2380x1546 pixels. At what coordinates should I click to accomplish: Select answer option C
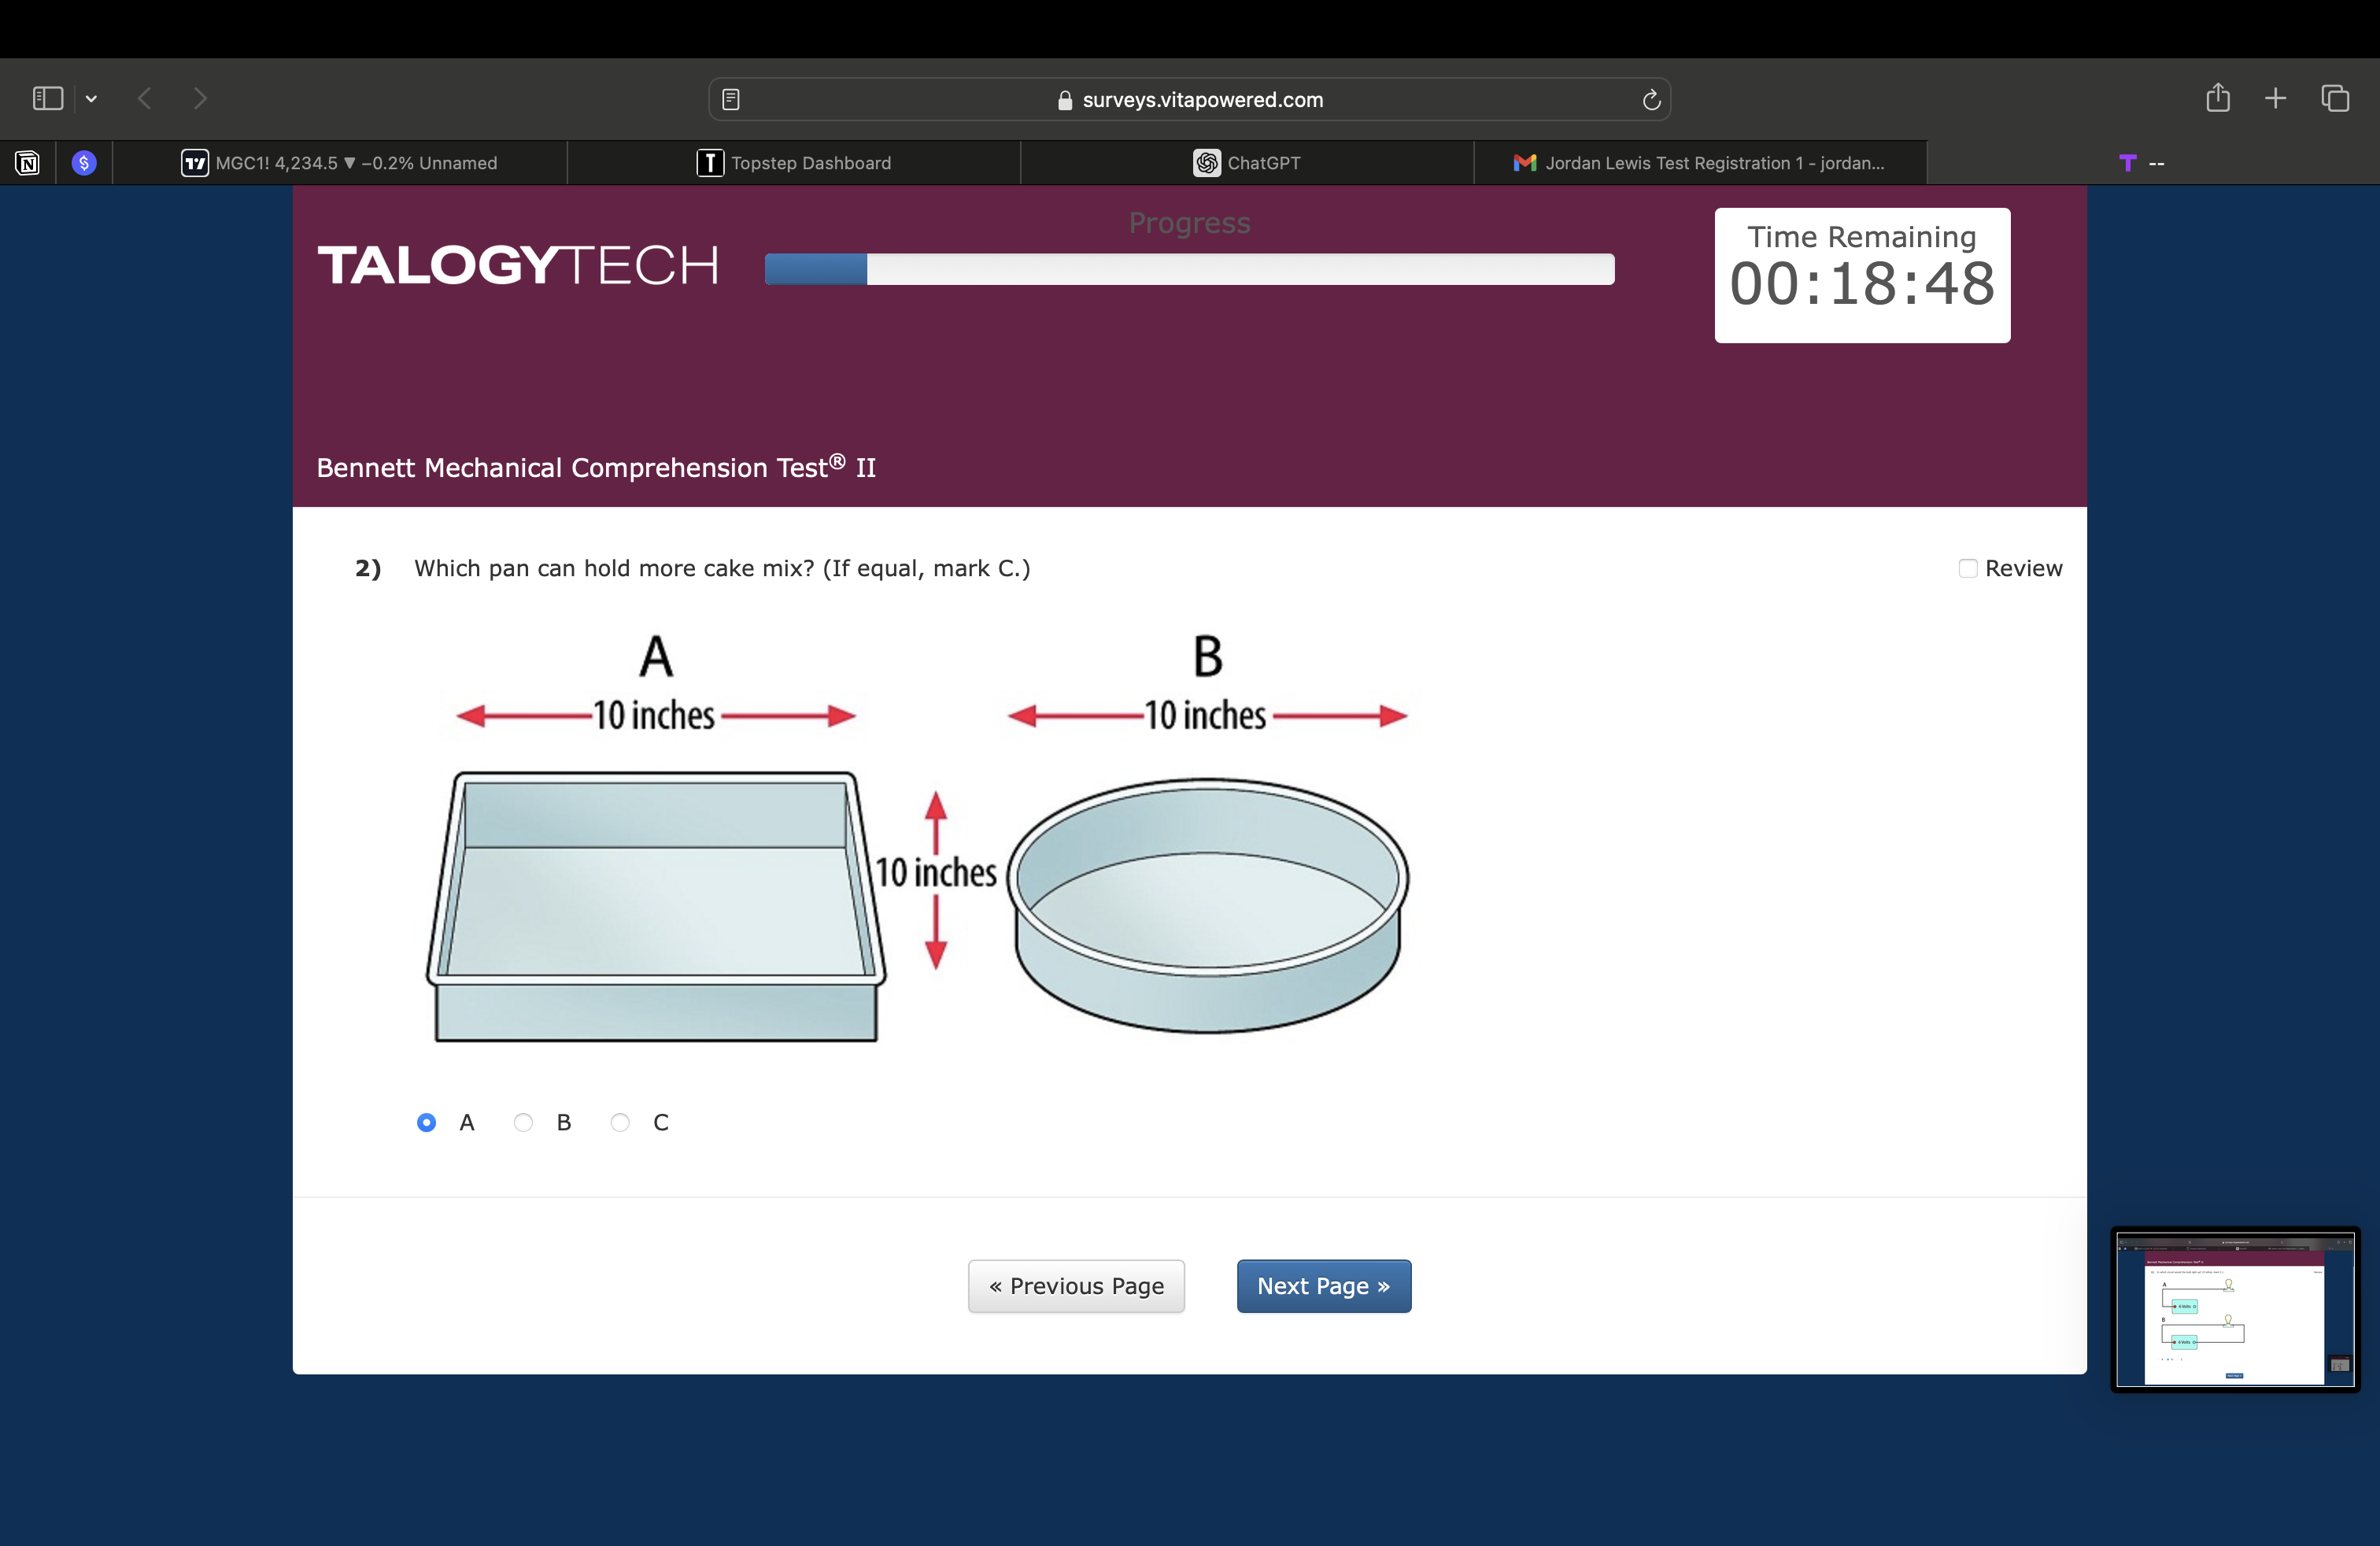point(620,1122)
